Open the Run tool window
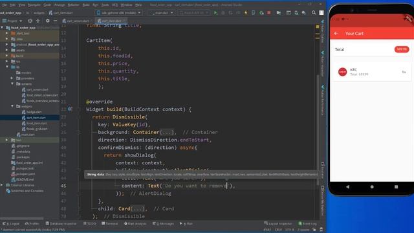Image resolution: width=414 pixels, height=233 pixels. coord(186,223)
